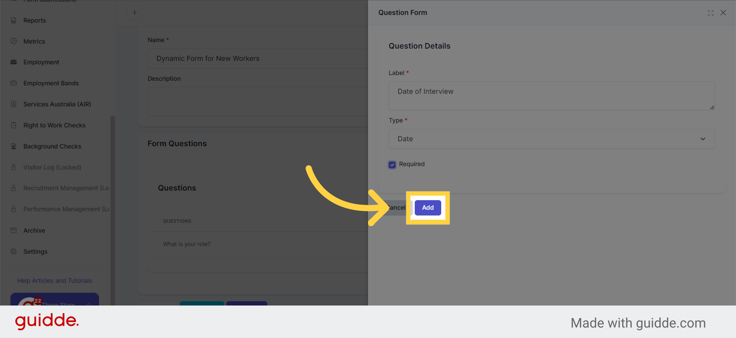
Task: Click the Employment Bands icon
Action: (x=14, y=83)
